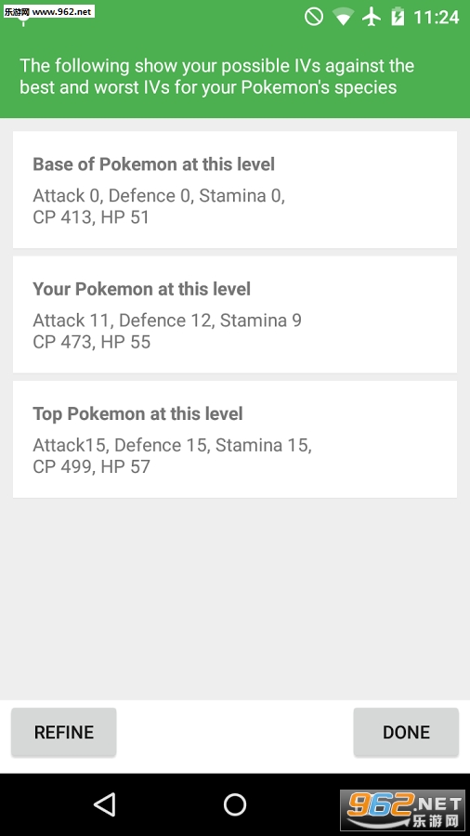Tap the Wi-Fi signal status icon
This screenshot has height=836, width=470.
(x=343, y=17)
